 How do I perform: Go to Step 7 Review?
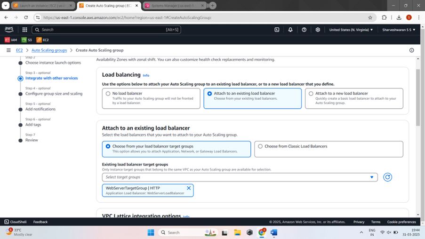(x=32, y=140)
